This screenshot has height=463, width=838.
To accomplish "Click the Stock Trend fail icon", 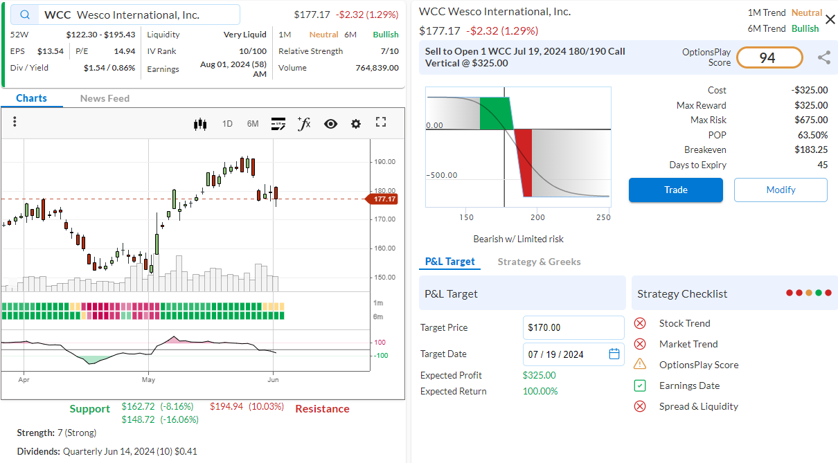I will (x=640, y=323).
